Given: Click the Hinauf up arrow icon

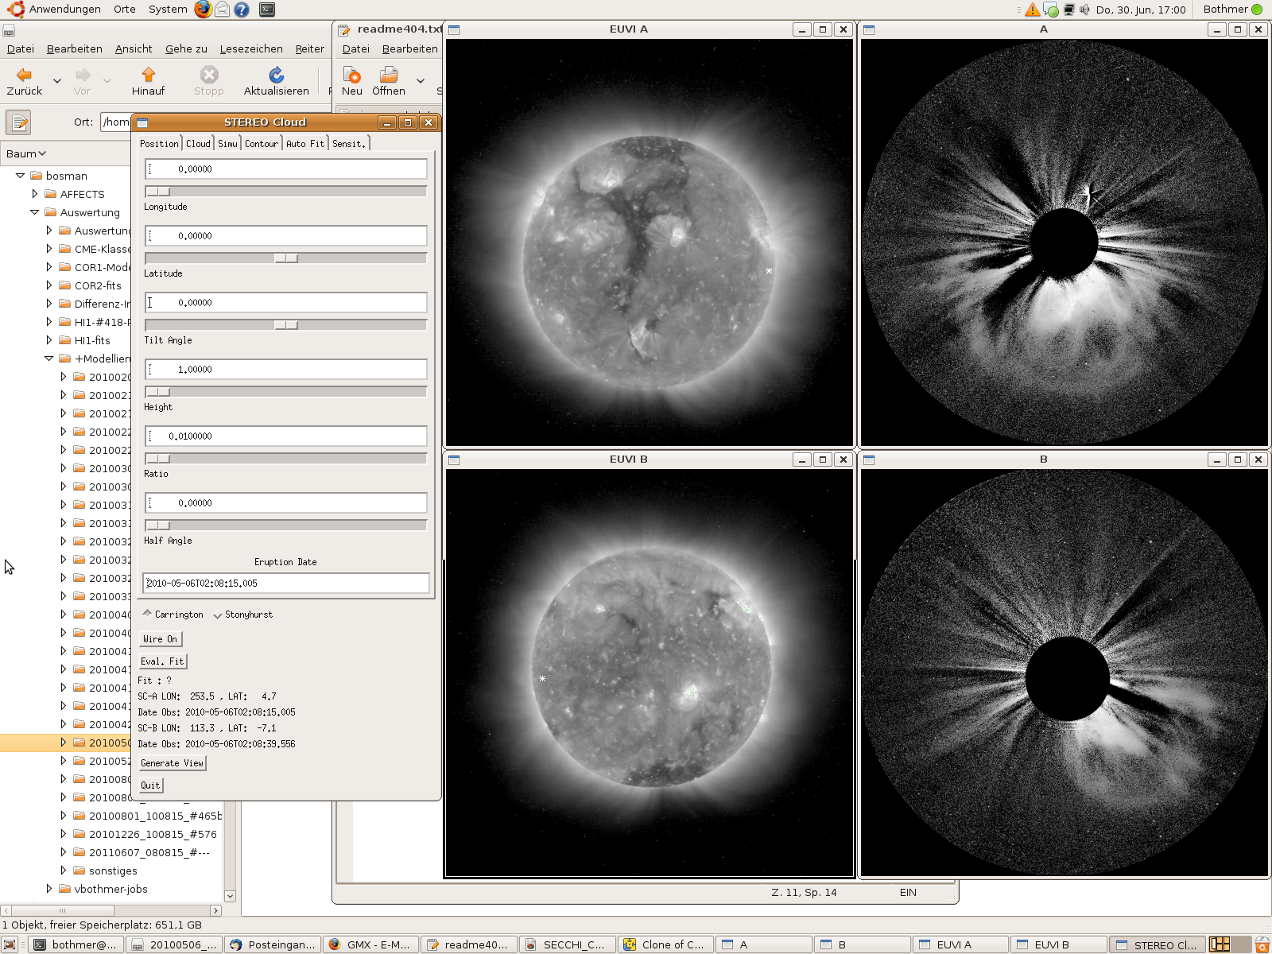Looking at the screenshot, I should [x=148, y=75].
